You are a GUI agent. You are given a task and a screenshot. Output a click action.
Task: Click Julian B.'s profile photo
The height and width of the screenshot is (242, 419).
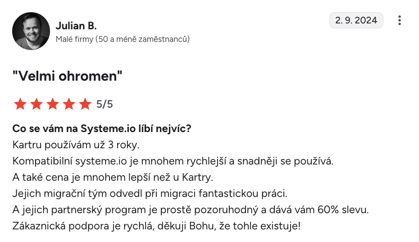pyautogui.click(x=31, y=31)
